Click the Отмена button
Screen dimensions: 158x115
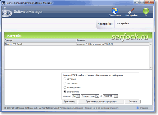click(133, 102)
